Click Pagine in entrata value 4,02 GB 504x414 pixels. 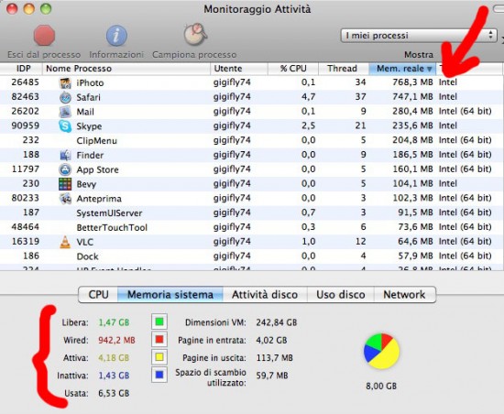(x=271, y=340)
